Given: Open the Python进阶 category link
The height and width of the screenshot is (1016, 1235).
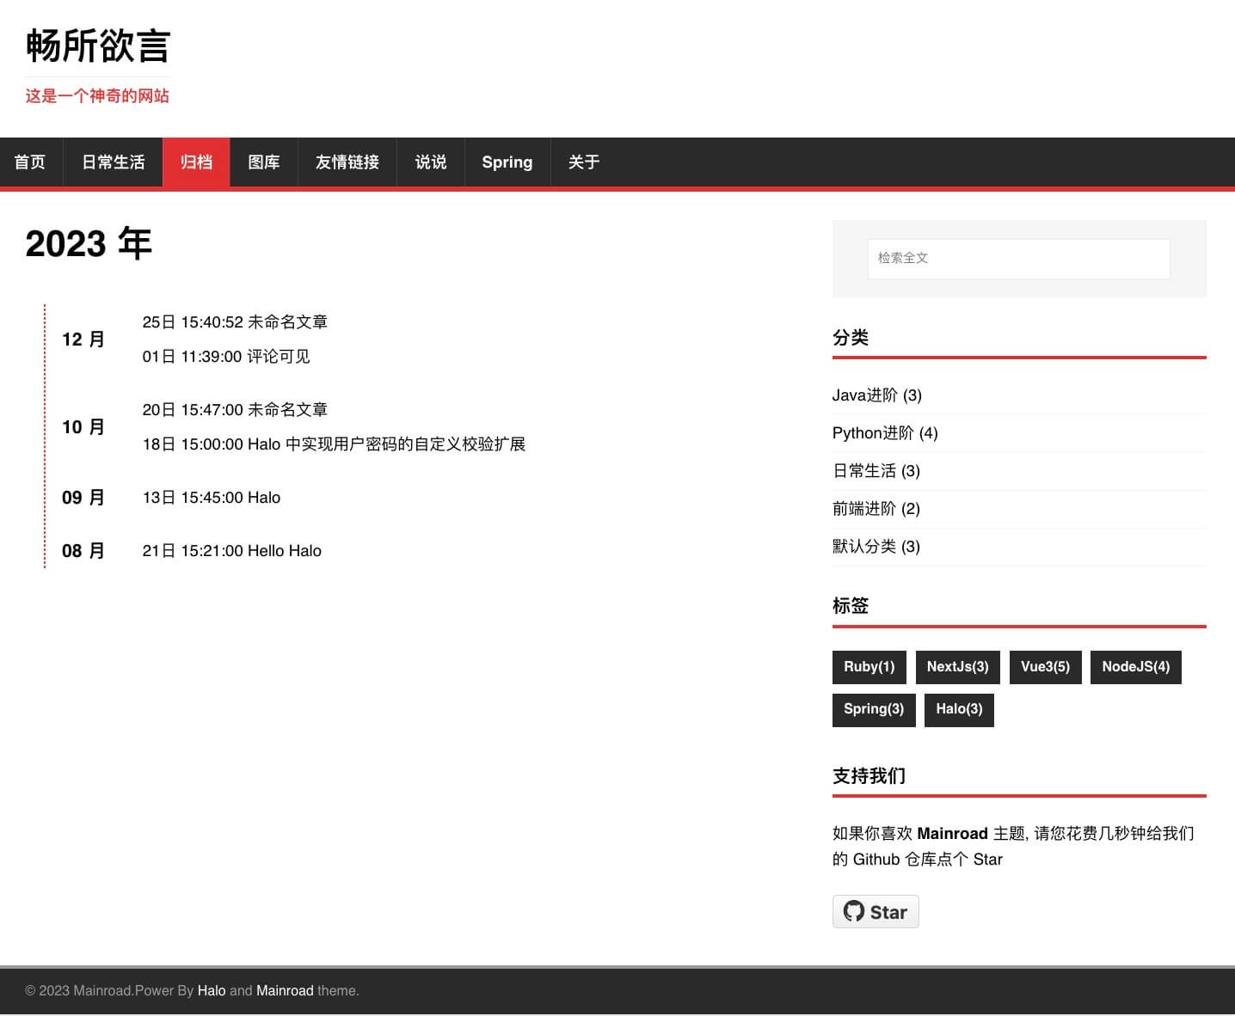Looking at the screenshot, I should tap(872, 433).
